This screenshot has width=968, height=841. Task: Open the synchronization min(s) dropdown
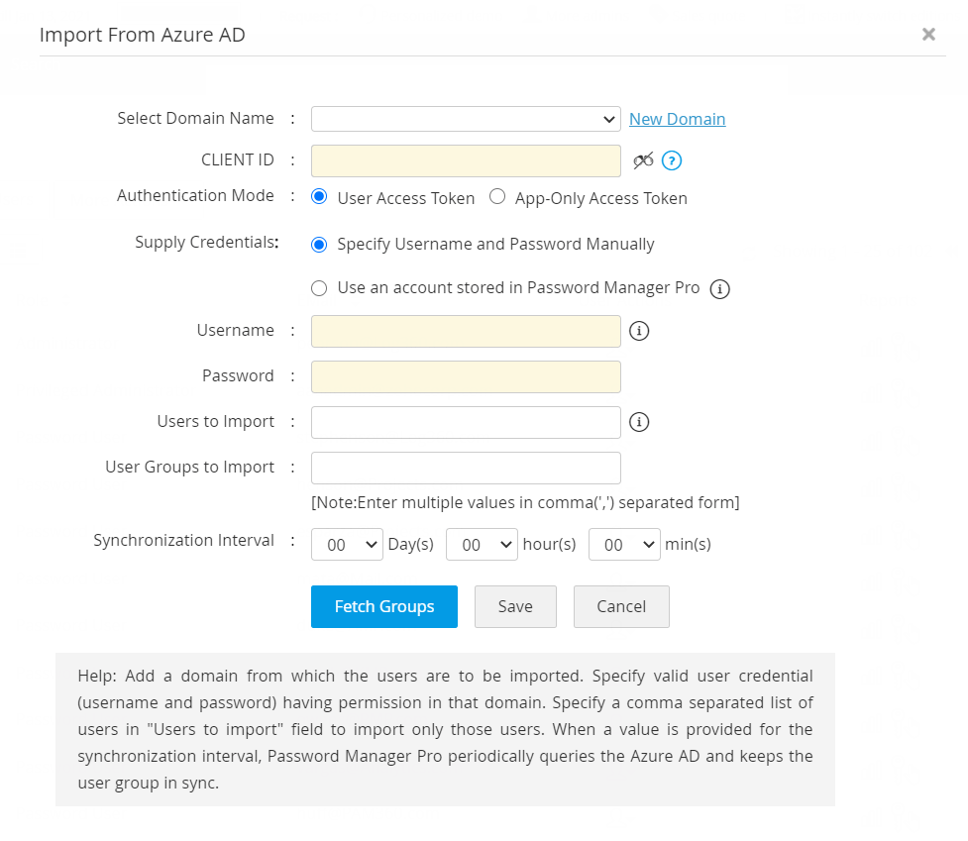point(624,545)
